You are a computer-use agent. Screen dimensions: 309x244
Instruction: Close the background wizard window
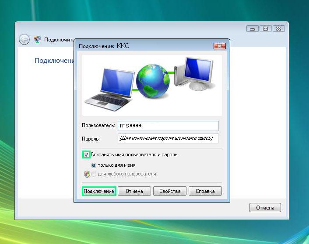pos(278,29)
